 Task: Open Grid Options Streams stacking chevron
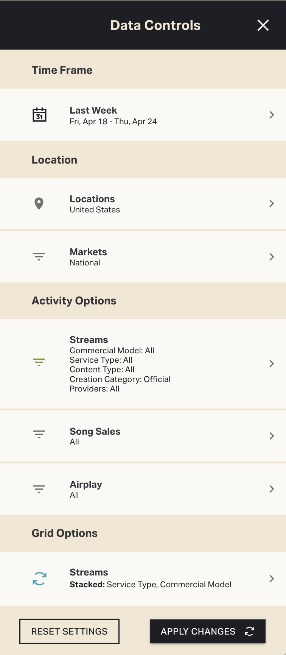(272, 579)
